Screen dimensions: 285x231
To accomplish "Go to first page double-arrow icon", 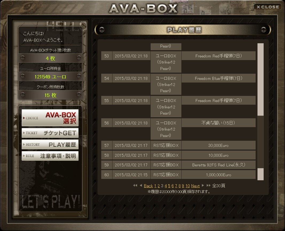I will pos(135,185).
